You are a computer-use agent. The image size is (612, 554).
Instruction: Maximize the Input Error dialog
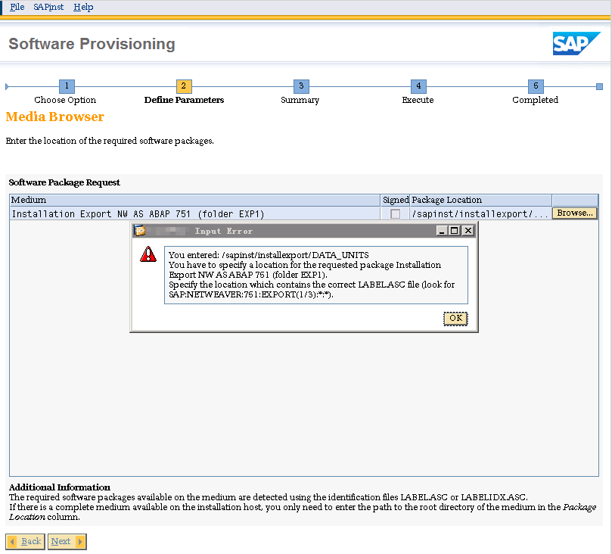click(455, 231)
